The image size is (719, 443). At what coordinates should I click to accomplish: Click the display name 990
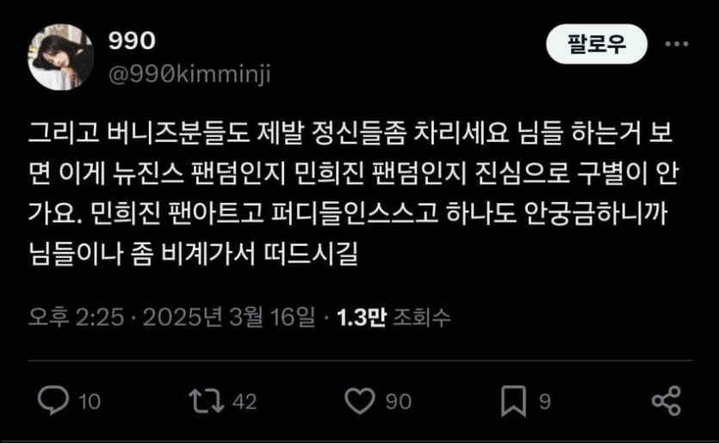pyautogui.click(x=132, y=40)
